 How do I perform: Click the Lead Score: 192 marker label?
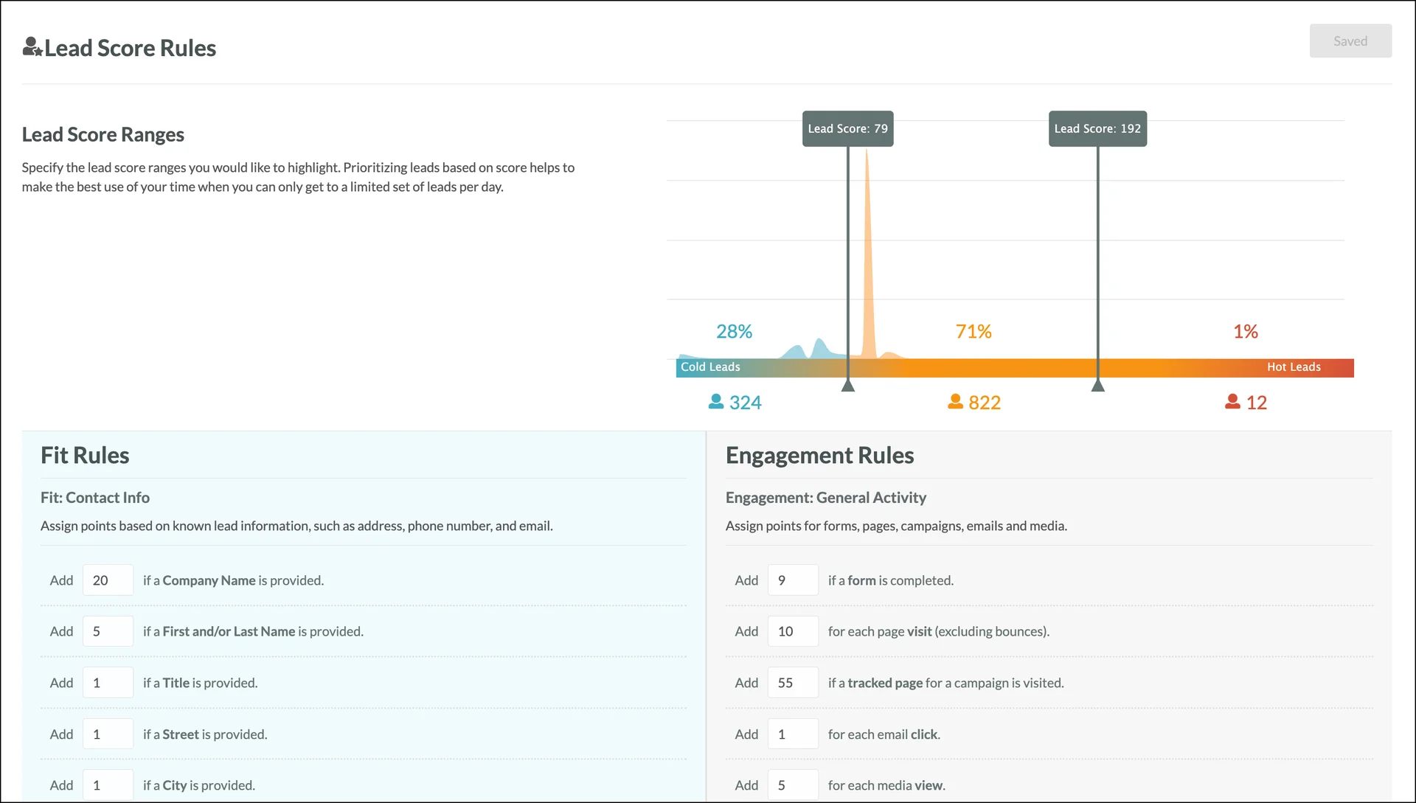click(1097, 128)
